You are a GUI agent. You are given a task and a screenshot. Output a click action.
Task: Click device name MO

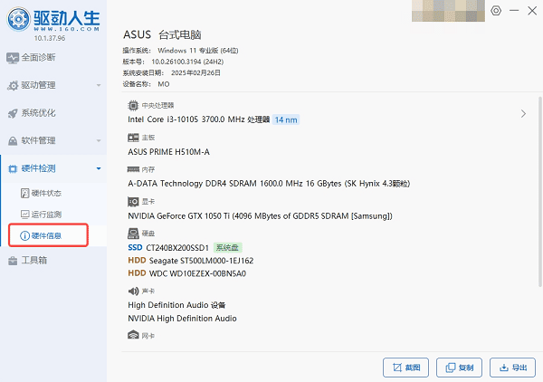pyautogui.click(x=164, y=84)
